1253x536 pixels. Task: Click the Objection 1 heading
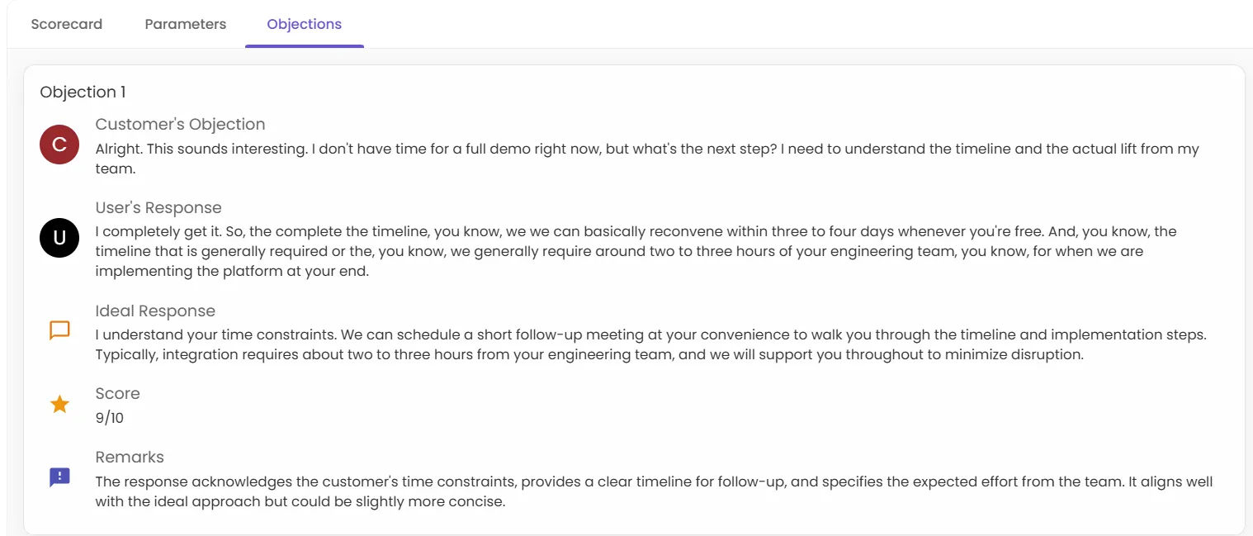point(82,92)
